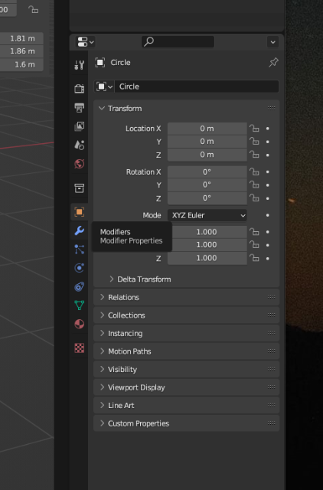The width and height of the screenshot is (323, 490).
Task: Click the Circle object name field
Action: (197, 87)
